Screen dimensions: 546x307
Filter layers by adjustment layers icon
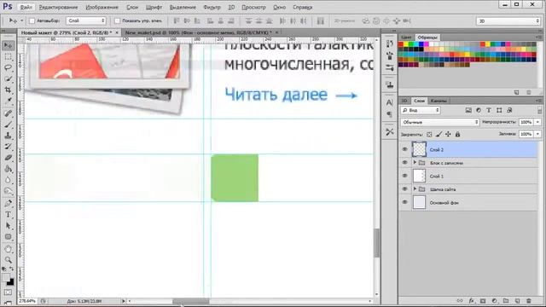(479, 110)
